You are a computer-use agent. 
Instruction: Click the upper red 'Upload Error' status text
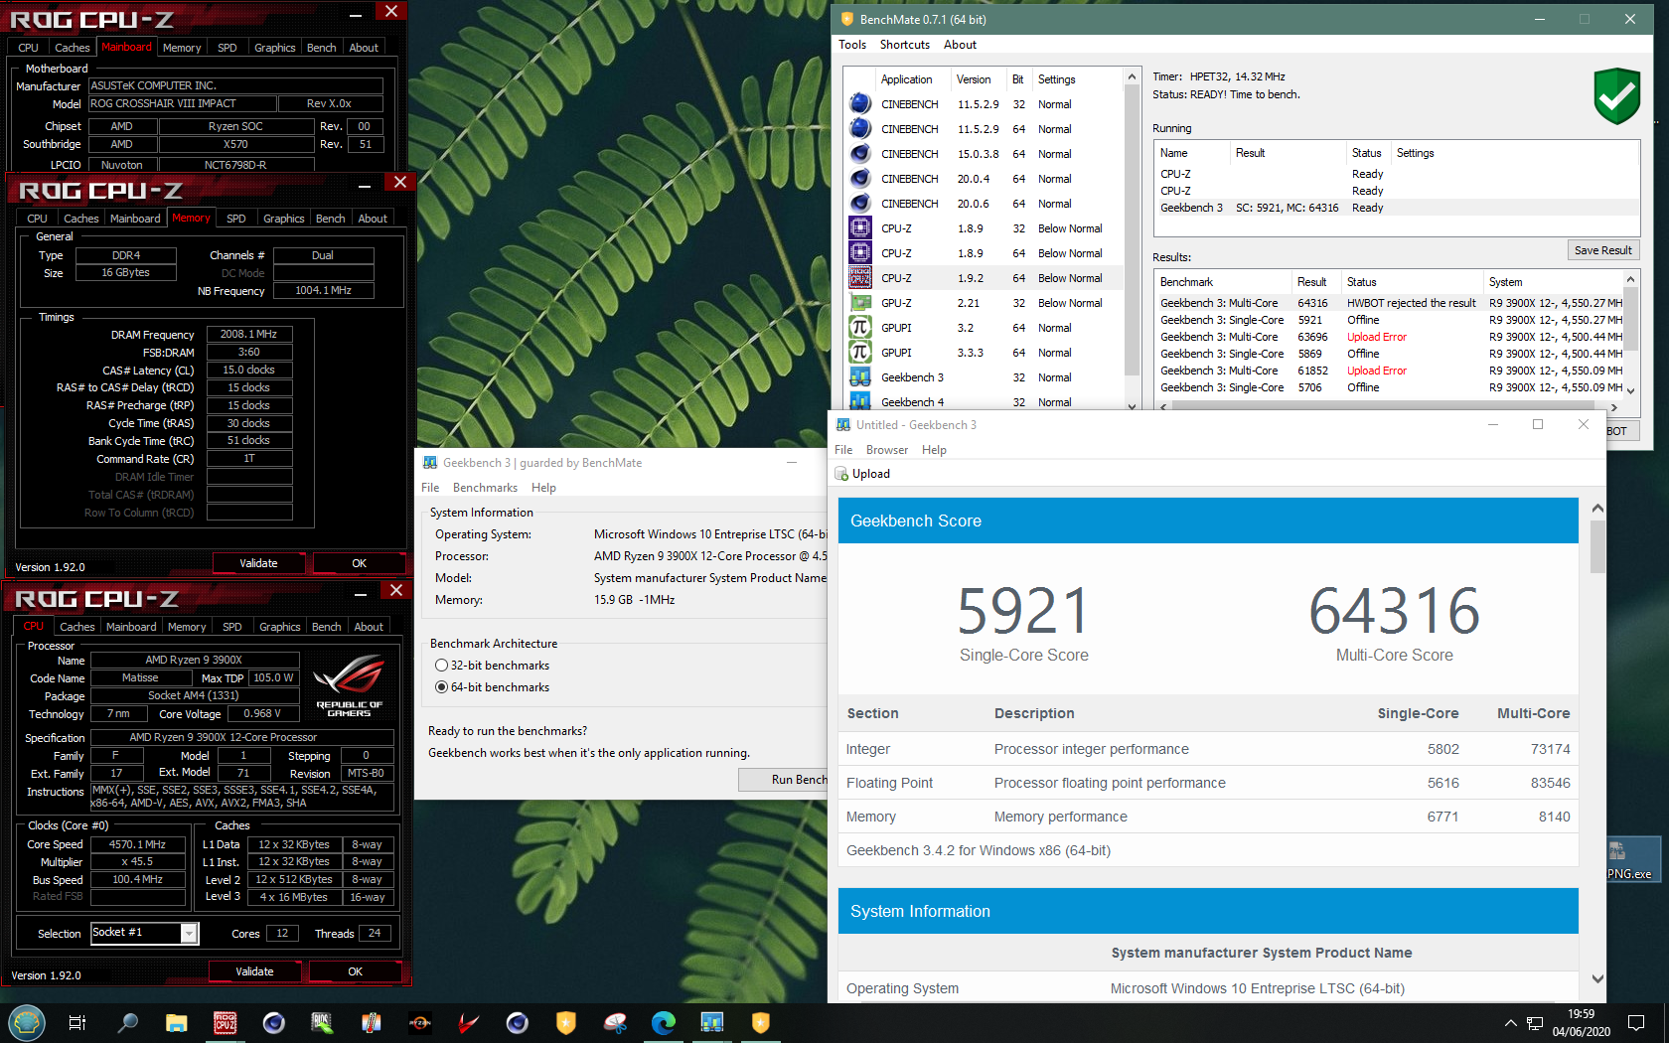pos(1376,337)
